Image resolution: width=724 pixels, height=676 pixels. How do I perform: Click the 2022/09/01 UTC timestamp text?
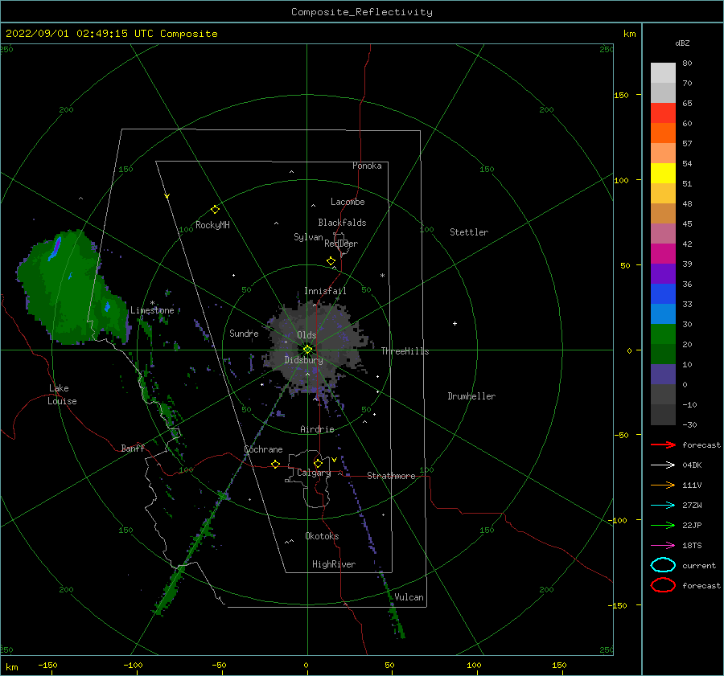pyautogui.click(x=111, y=34)
